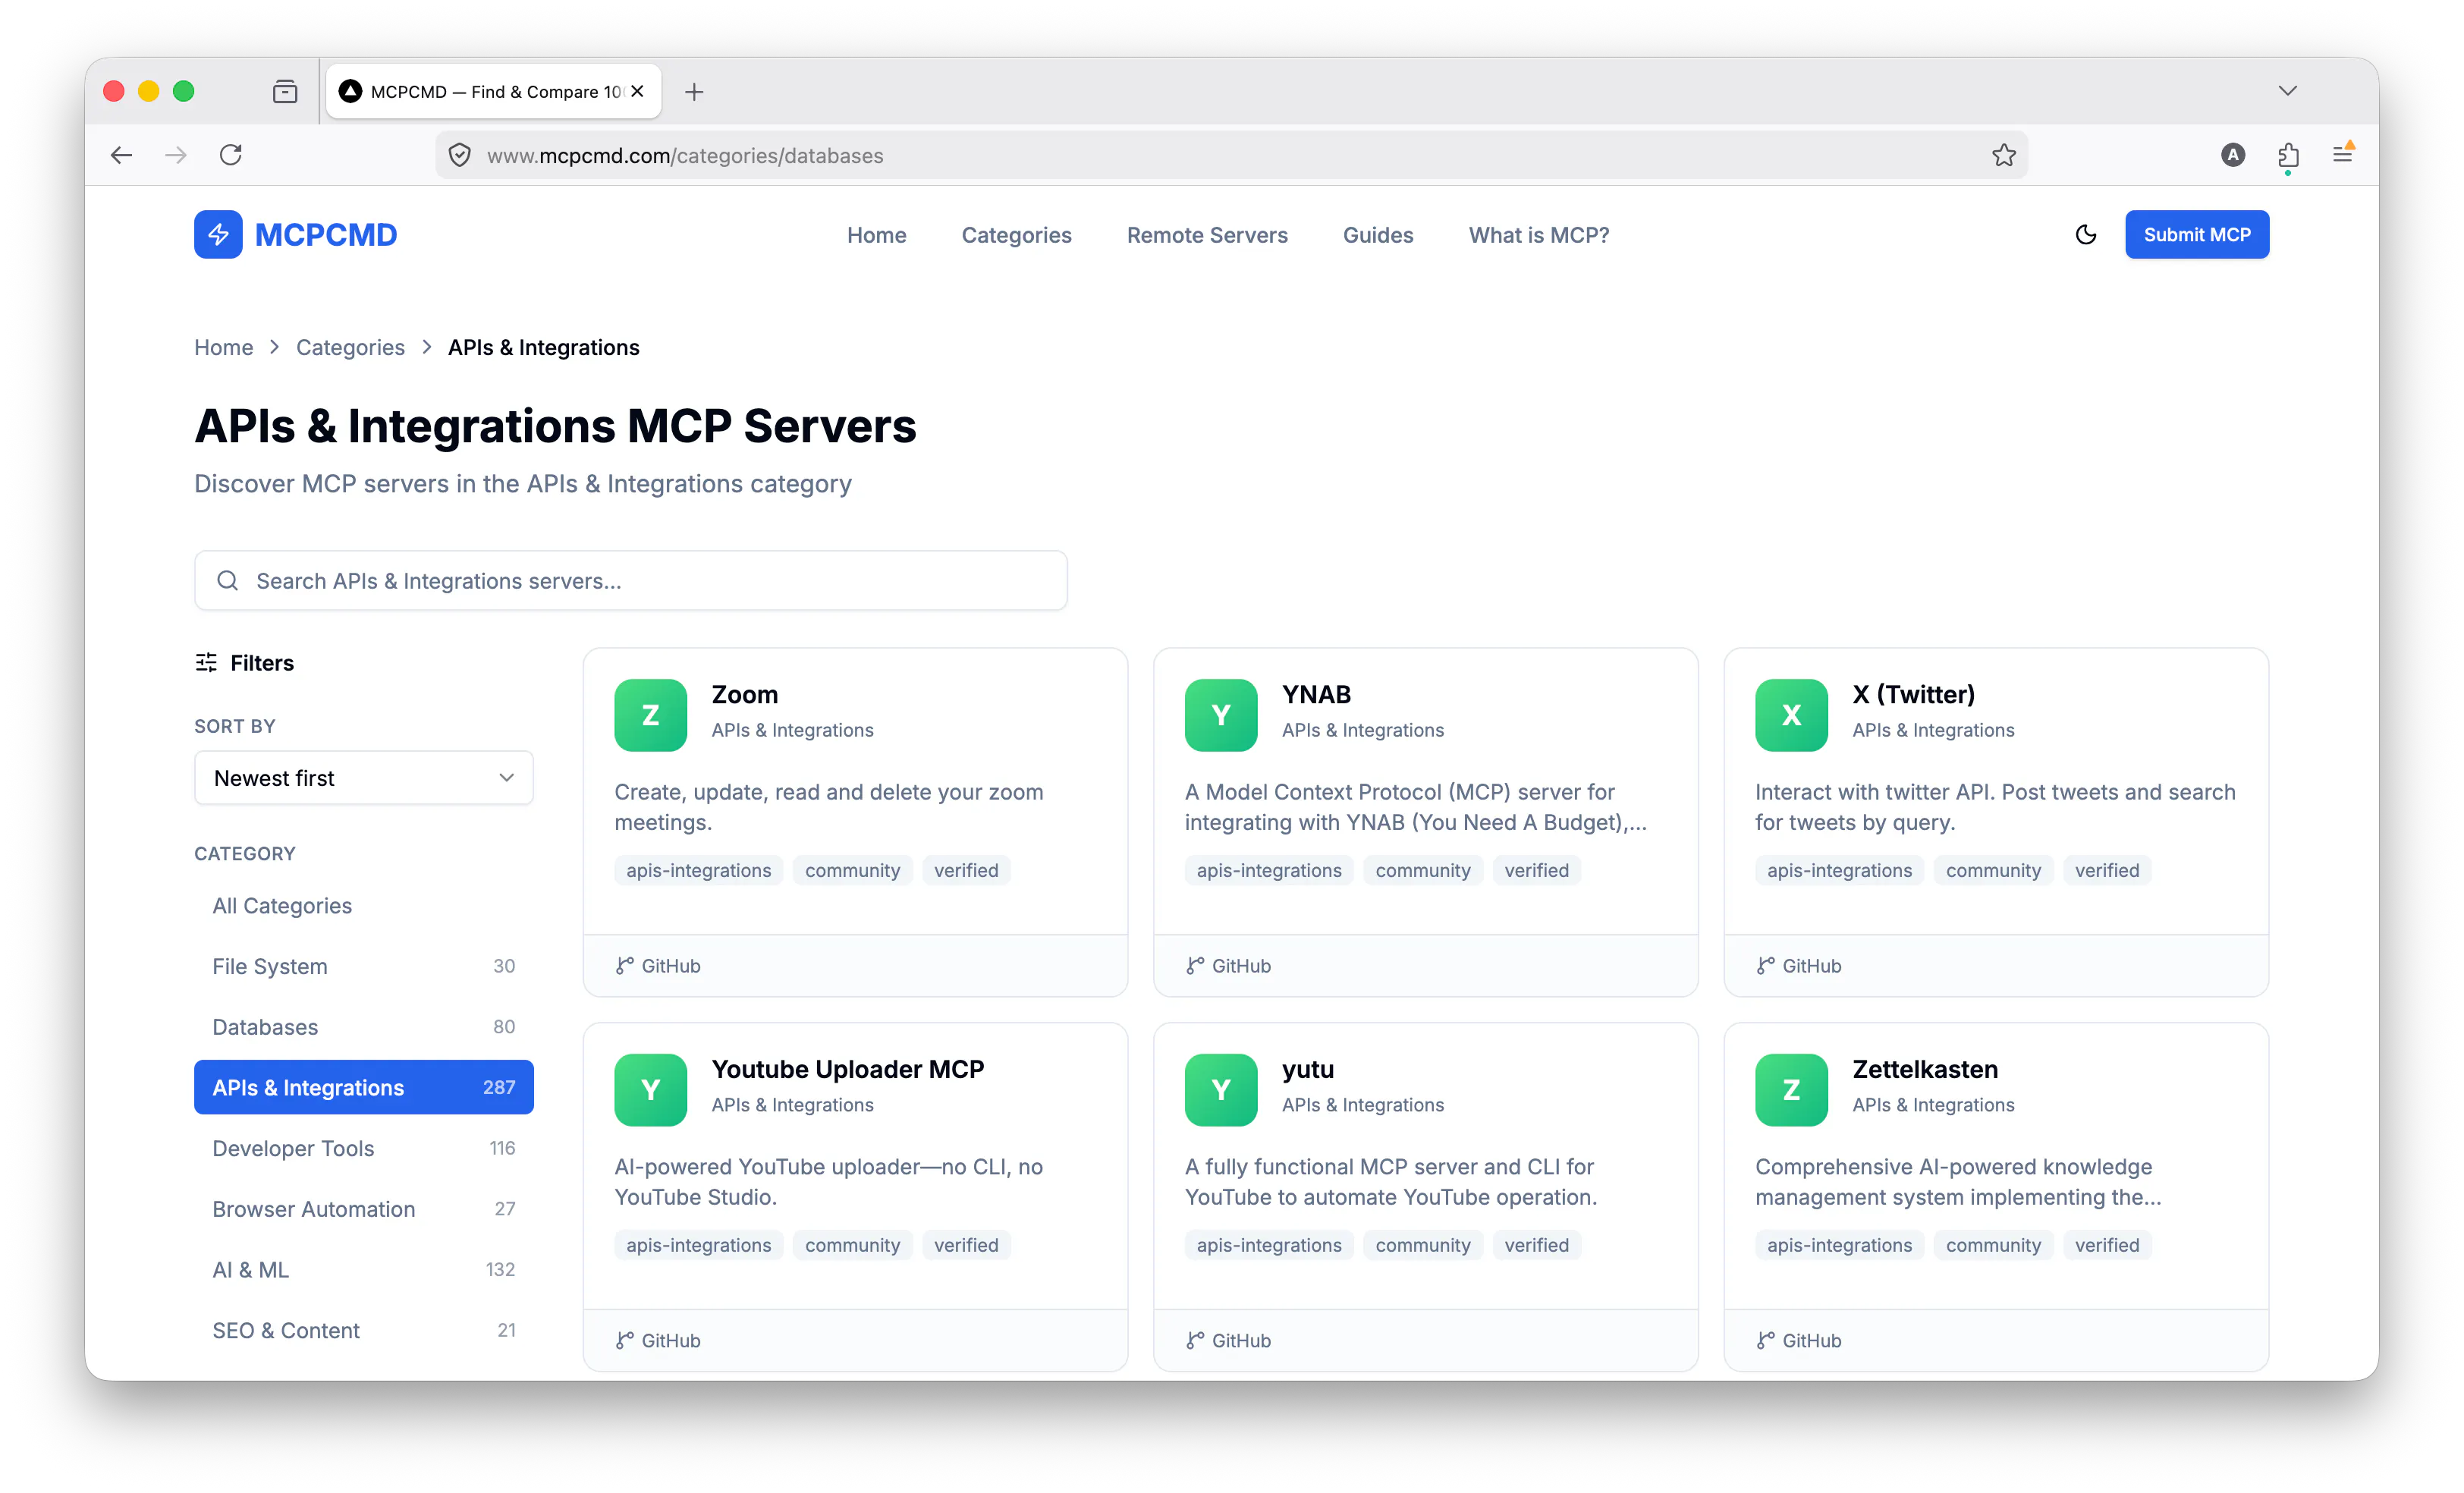Screen dimensions: 2464x1493
Task: Click apis-integrations tag on X (Twitter) card
Action: tap(1839, 870)
